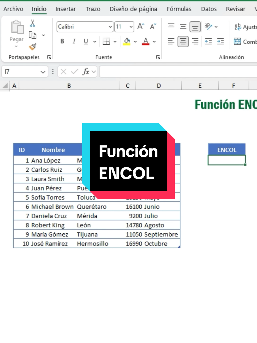Click the Select All corner triangle
This screenshot has width=257, height=343.
(x=5, y=86)
